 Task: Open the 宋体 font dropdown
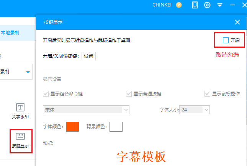tap(86, 110)
